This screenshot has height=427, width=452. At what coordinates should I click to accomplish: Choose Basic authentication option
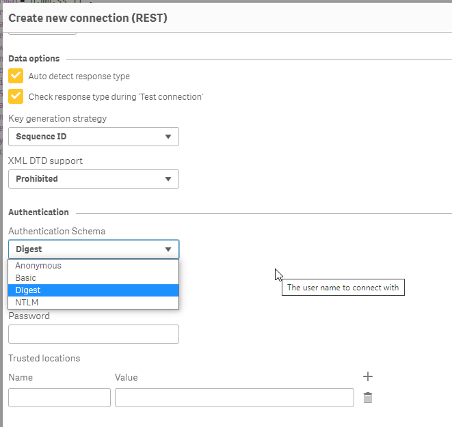(x=26, y=278)
